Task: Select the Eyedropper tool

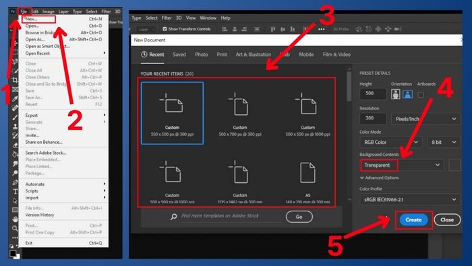Action: coord(15,99)
